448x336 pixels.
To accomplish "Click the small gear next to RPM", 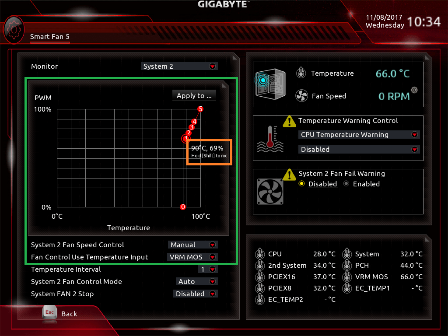I will pos(414,90).
